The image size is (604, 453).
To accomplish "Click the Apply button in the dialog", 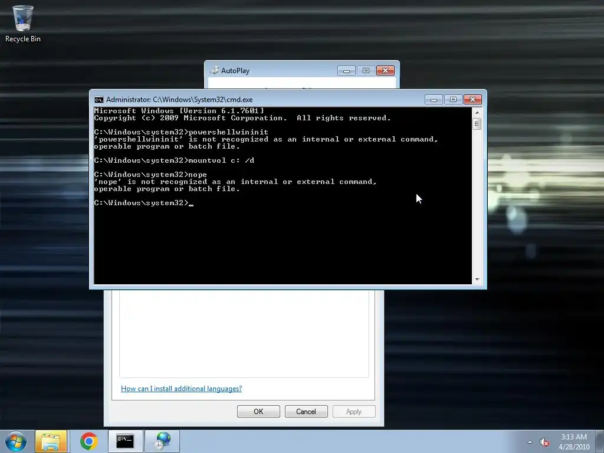I will click(354, 411).
